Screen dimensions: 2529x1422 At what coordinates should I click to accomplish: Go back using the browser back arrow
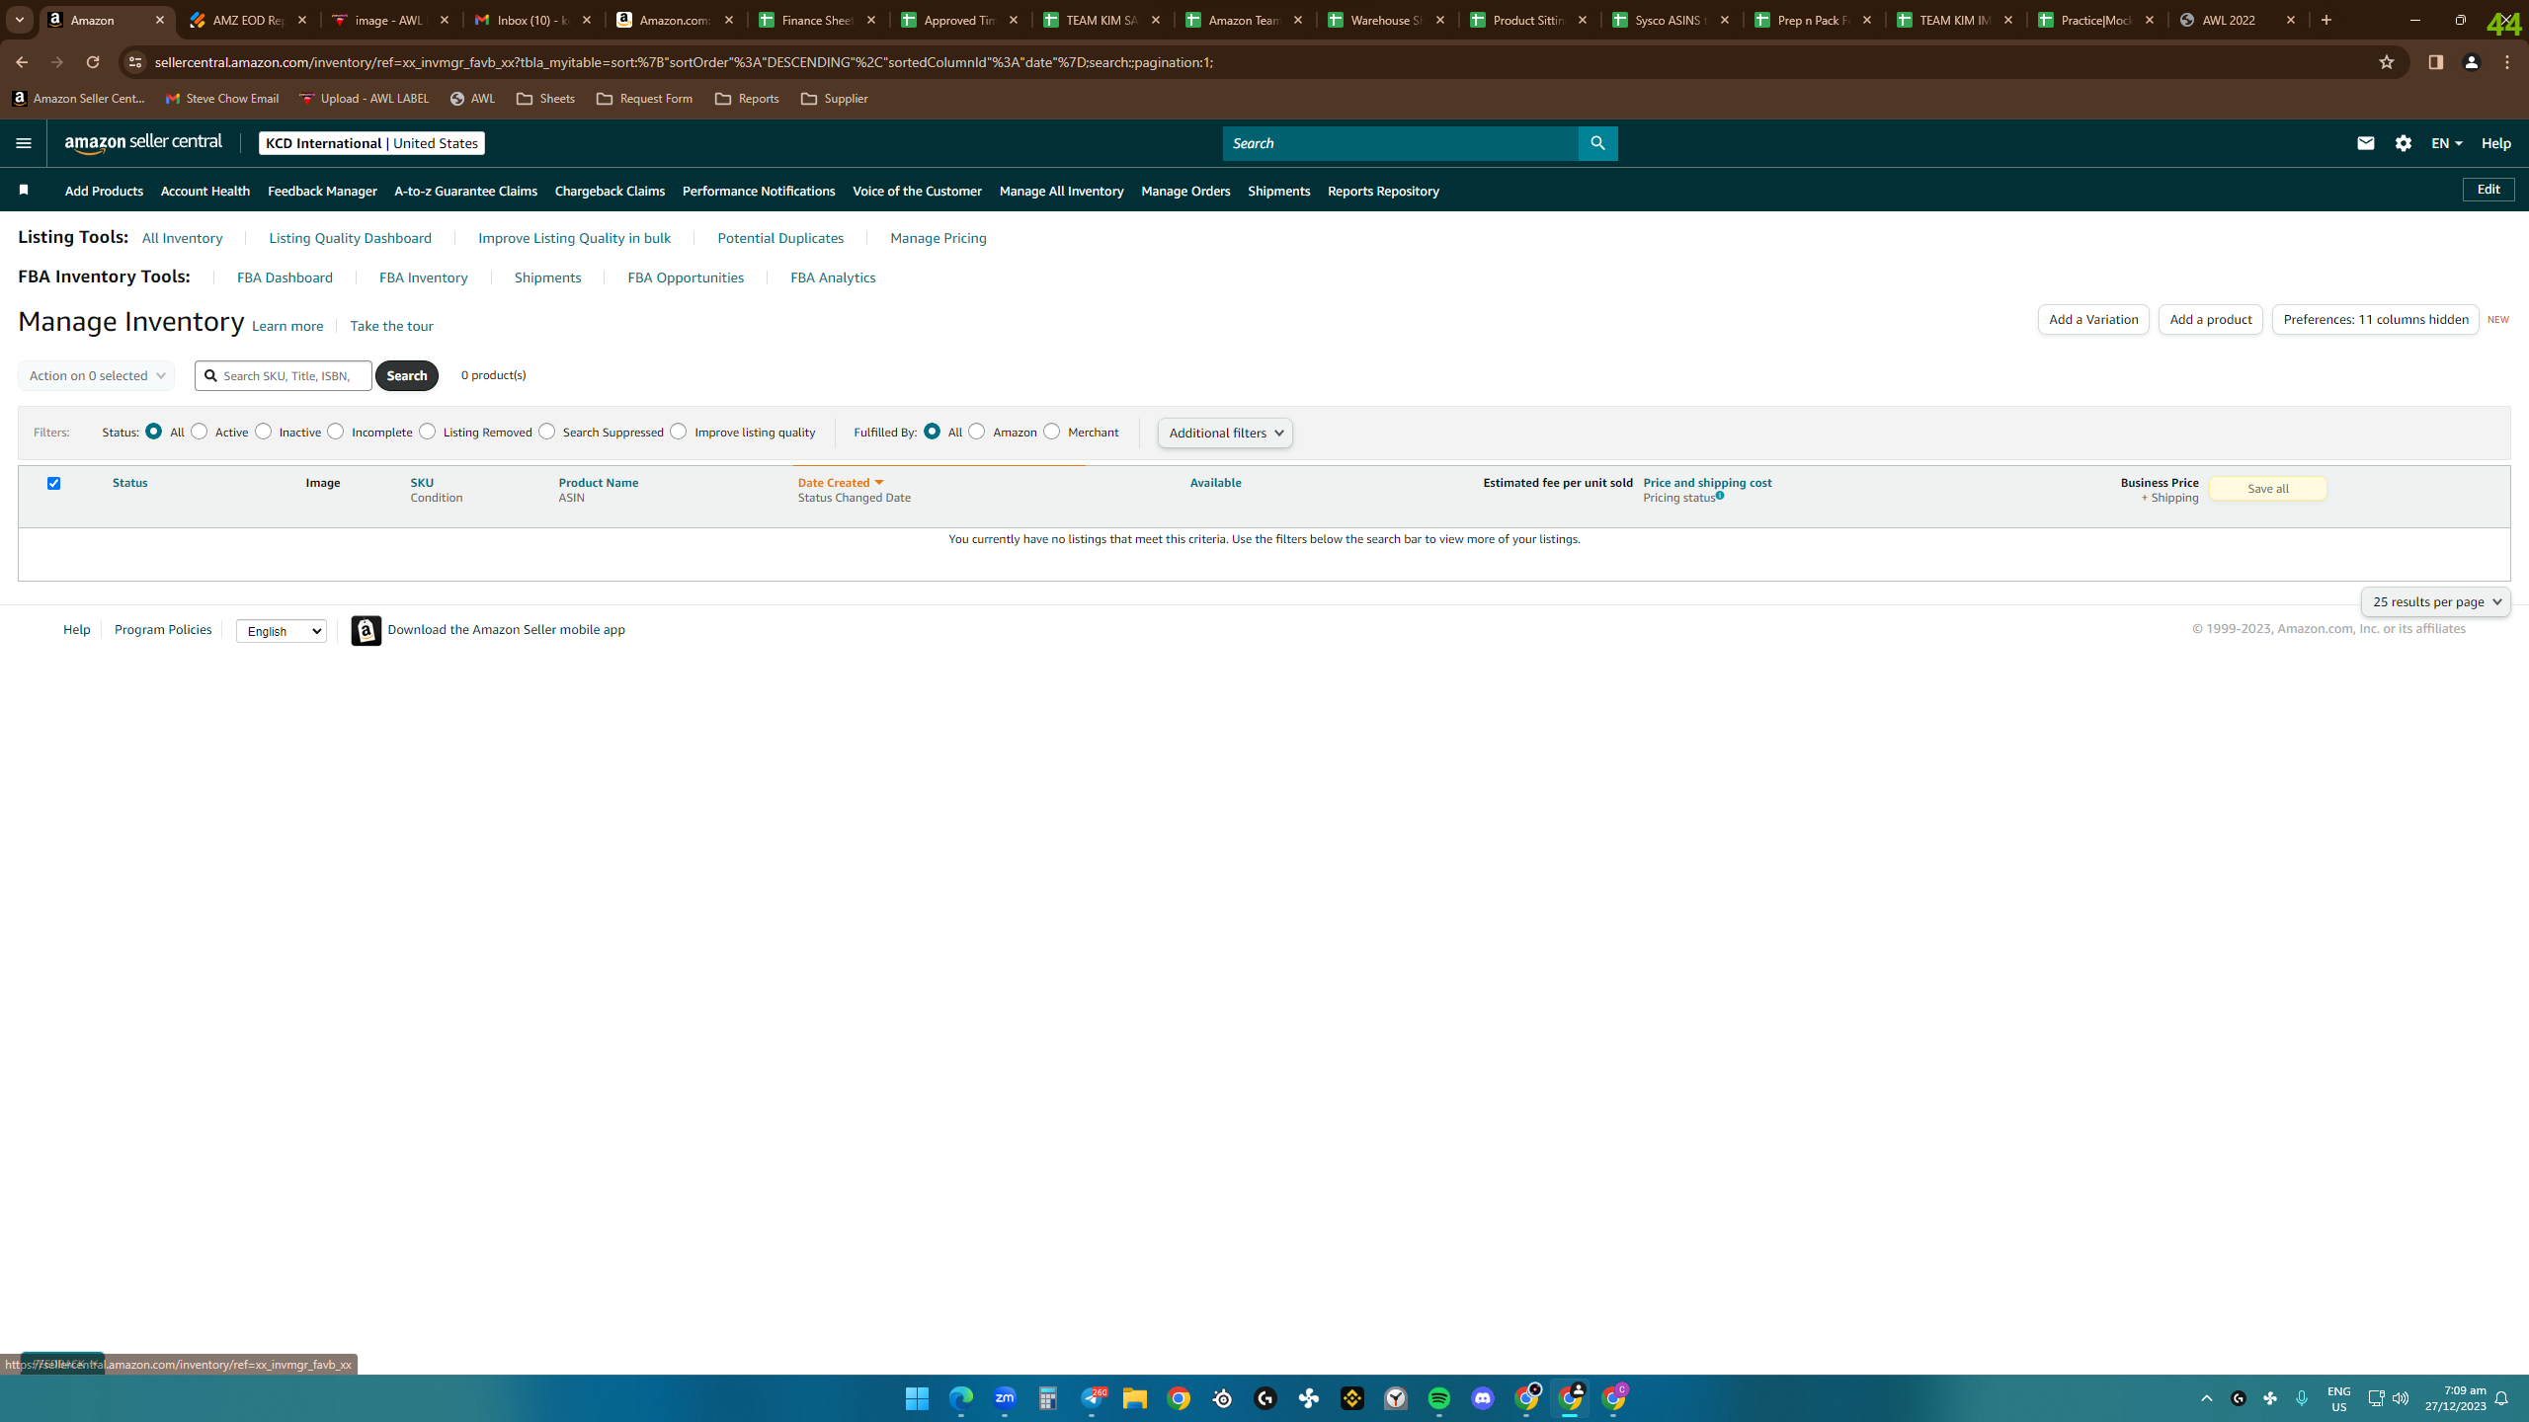point(22,62)
